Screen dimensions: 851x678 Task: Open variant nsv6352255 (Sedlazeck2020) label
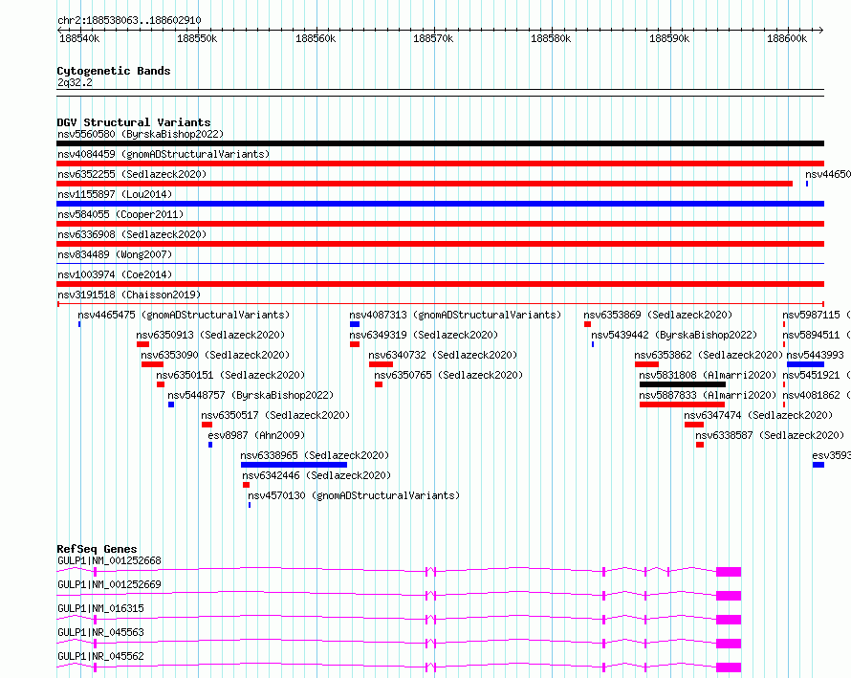132,174
